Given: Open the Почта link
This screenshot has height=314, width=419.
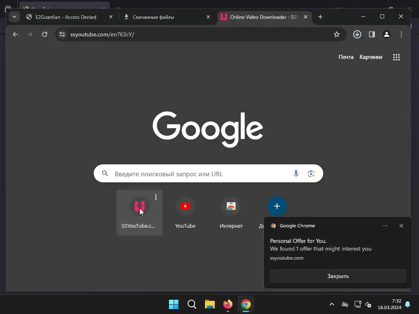Looking at the screenshot, I should pyautogui.click(x=346, y=57).
